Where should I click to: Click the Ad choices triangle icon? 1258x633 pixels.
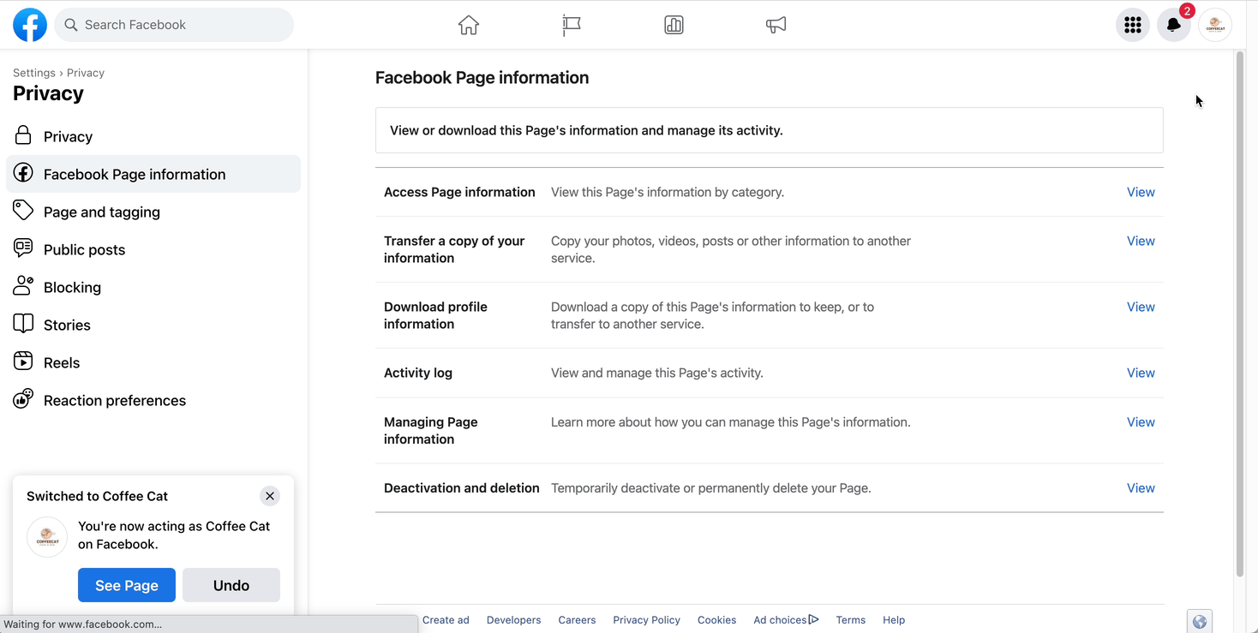(x=813, y=619)
